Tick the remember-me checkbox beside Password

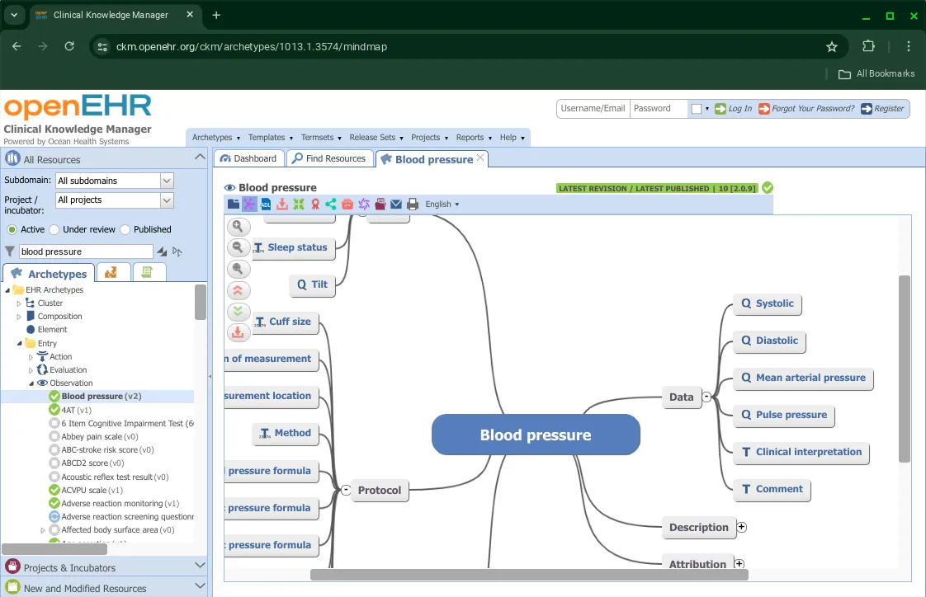tap(696, 109)
